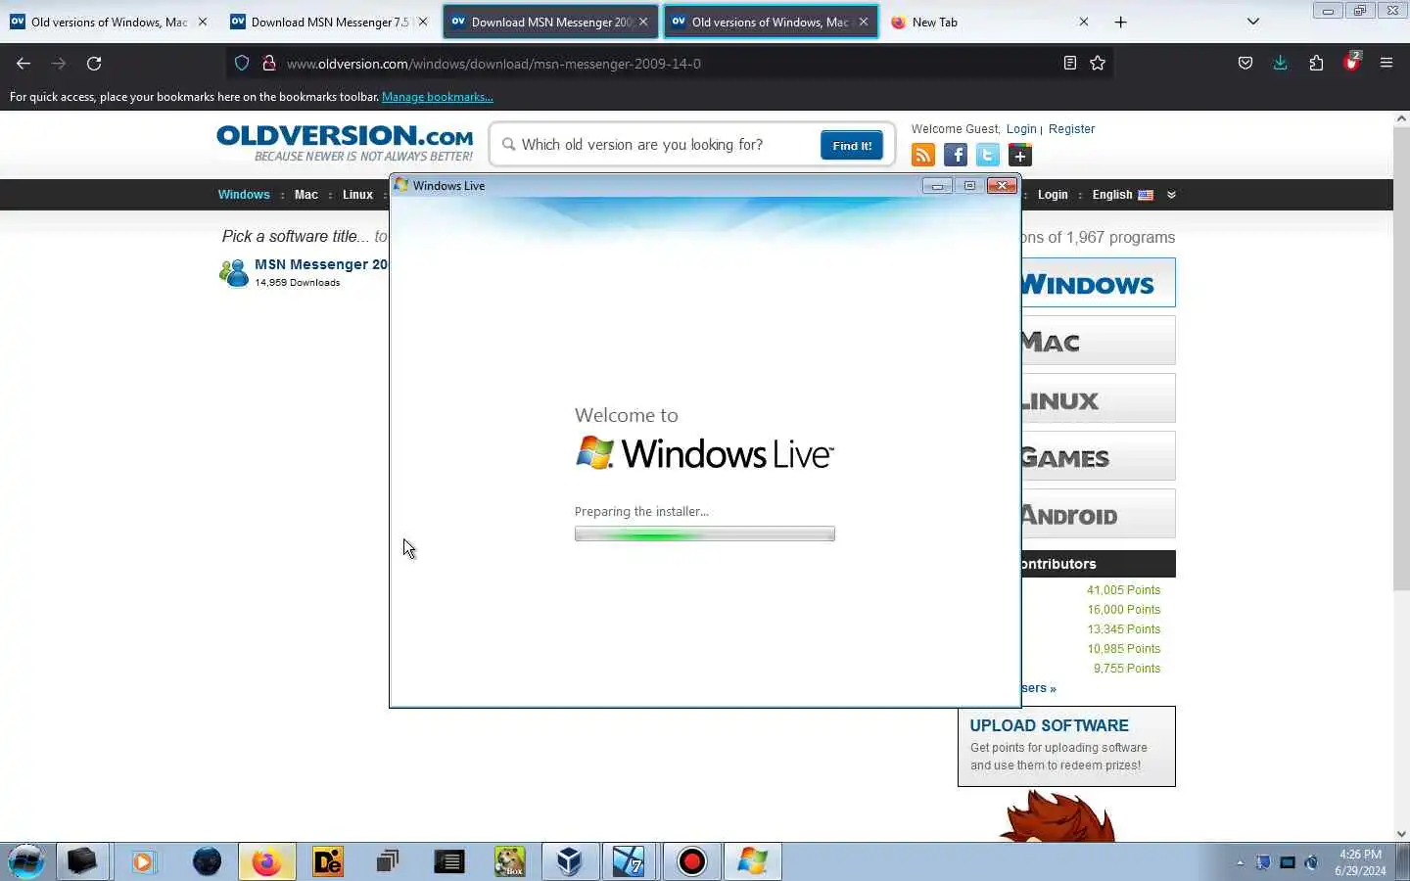Click the search magnifier in the search box

509,145
